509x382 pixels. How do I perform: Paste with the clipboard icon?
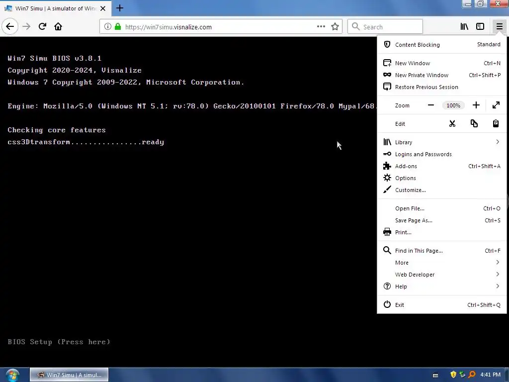point(496,124)
